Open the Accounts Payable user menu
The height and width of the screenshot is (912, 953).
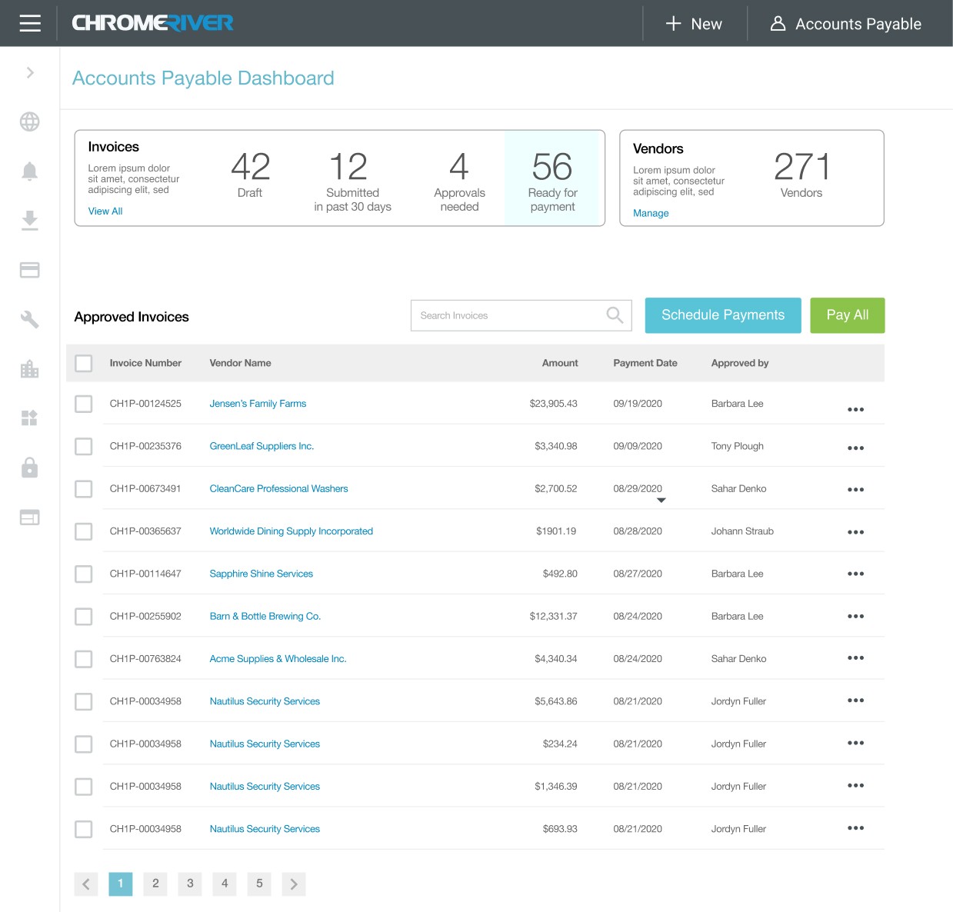click(x=846, y=24)
